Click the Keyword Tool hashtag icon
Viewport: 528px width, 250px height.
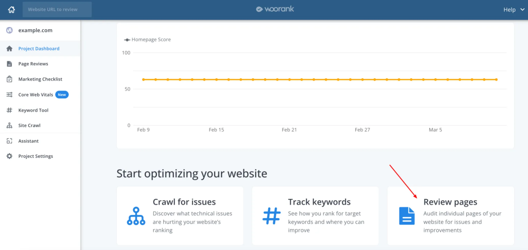coord(9,110)
